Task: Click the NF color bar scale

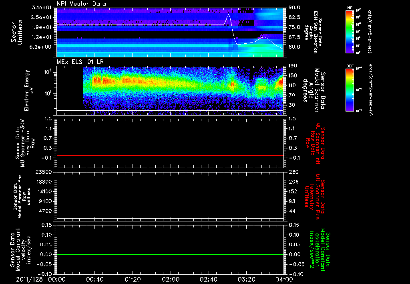Action: click(350, 32)
